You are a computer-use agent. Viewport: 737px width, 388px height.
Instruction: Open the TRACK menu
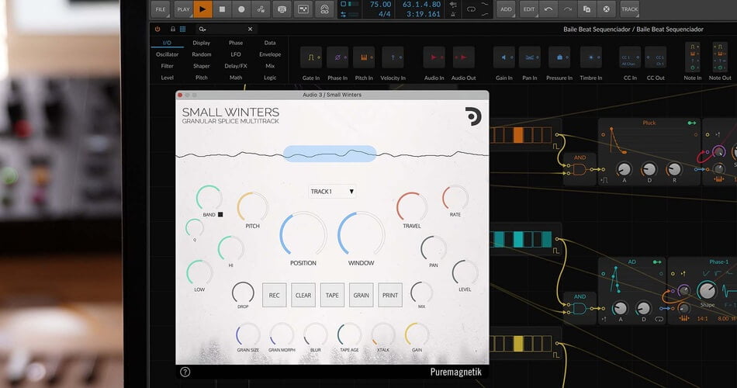(x=629, y=9)
